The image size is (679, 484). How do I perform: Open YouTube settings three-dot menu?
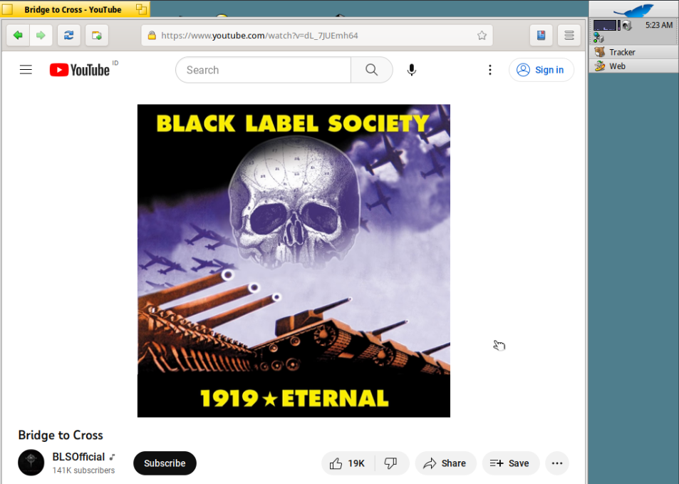point(489,70)
